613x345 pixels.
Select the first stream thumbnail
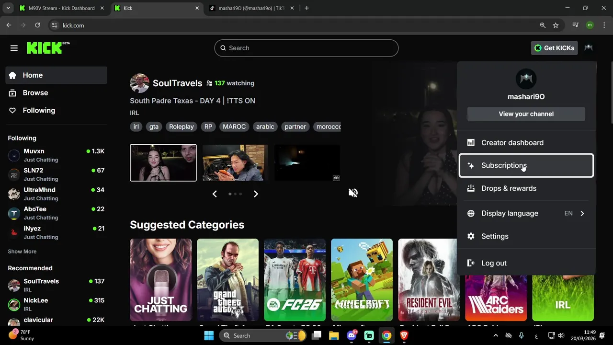[x=163, y=163]
